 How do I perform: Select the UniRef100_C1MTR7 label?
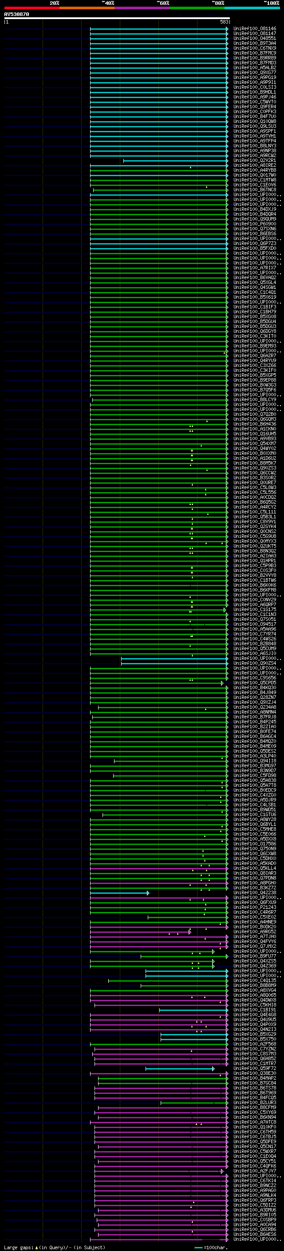[255, 1064]
